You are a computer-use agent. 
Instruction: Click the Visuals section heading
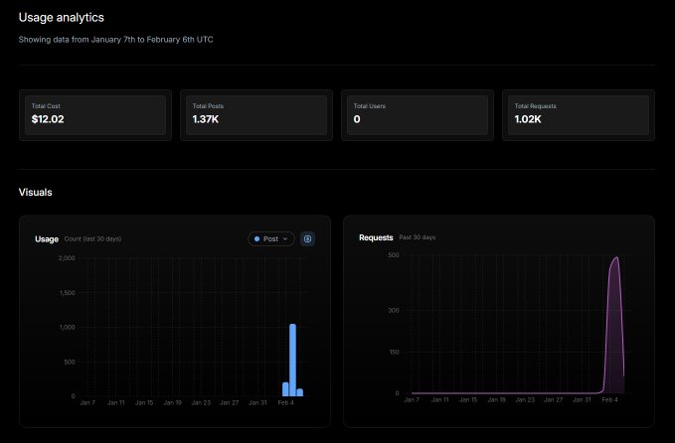[x=36, y=192]
